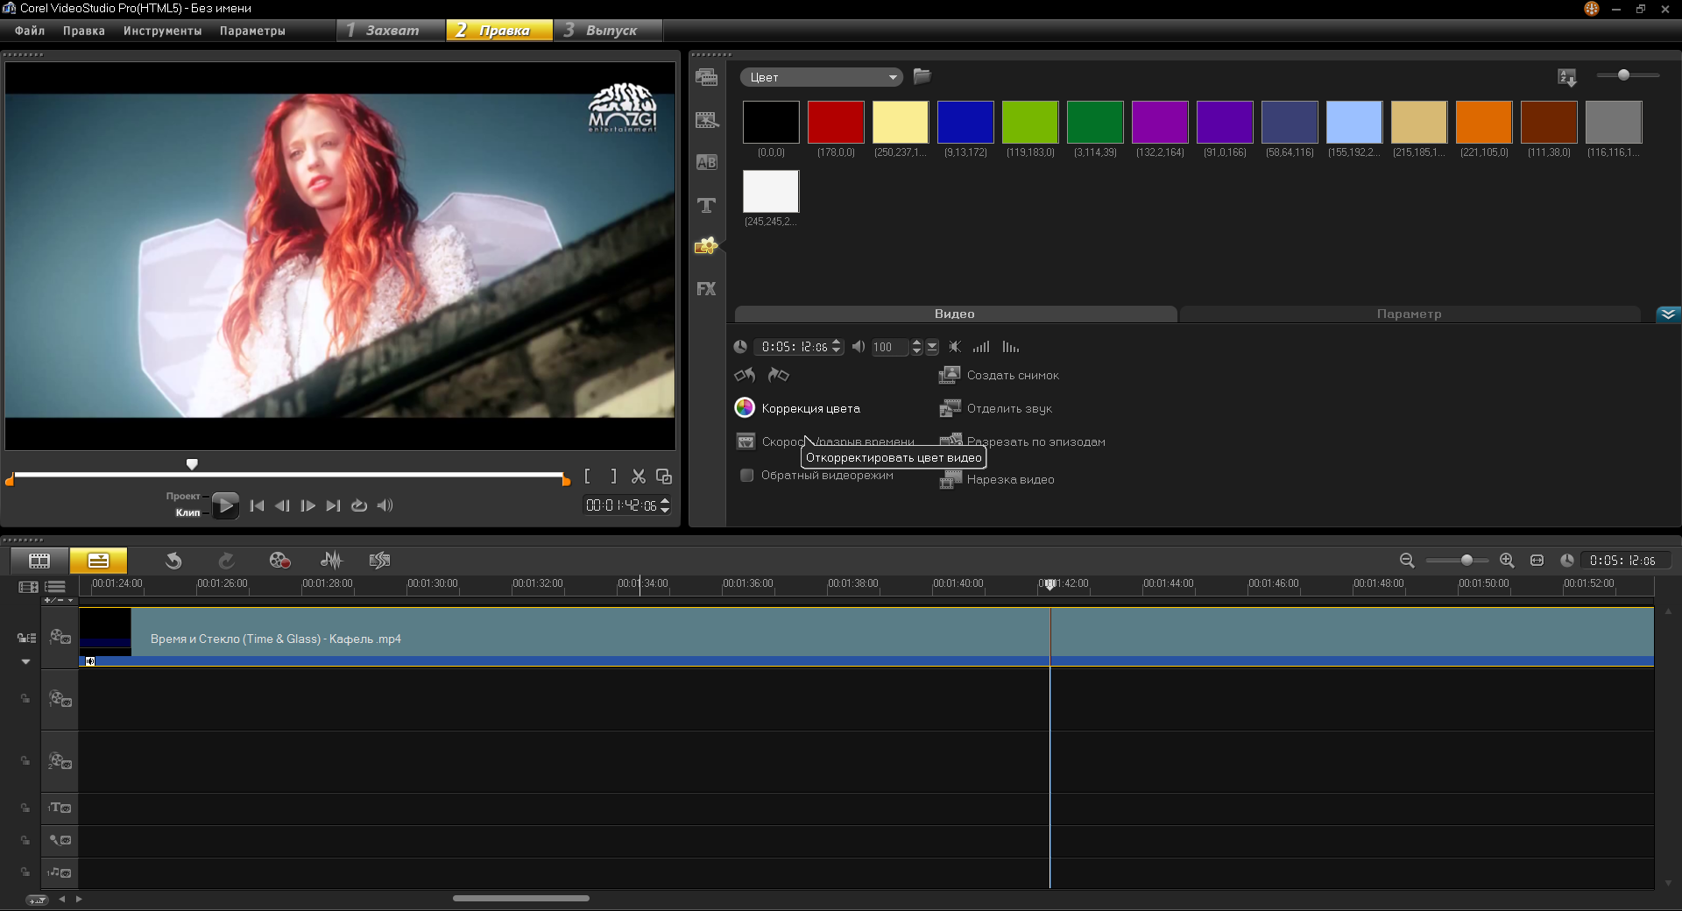This screenshot has width=1682, height=911.
Task: Enable the Обратный видеорежим checkbox
Action: pos(746,476)
